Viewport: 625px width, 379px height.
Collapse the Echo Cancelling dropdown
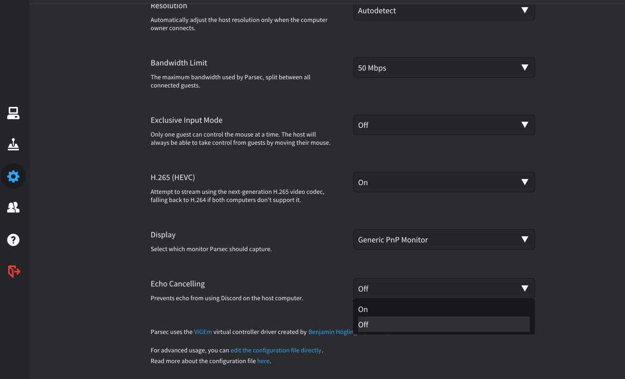pyautogui.click(x=444, y=289)
